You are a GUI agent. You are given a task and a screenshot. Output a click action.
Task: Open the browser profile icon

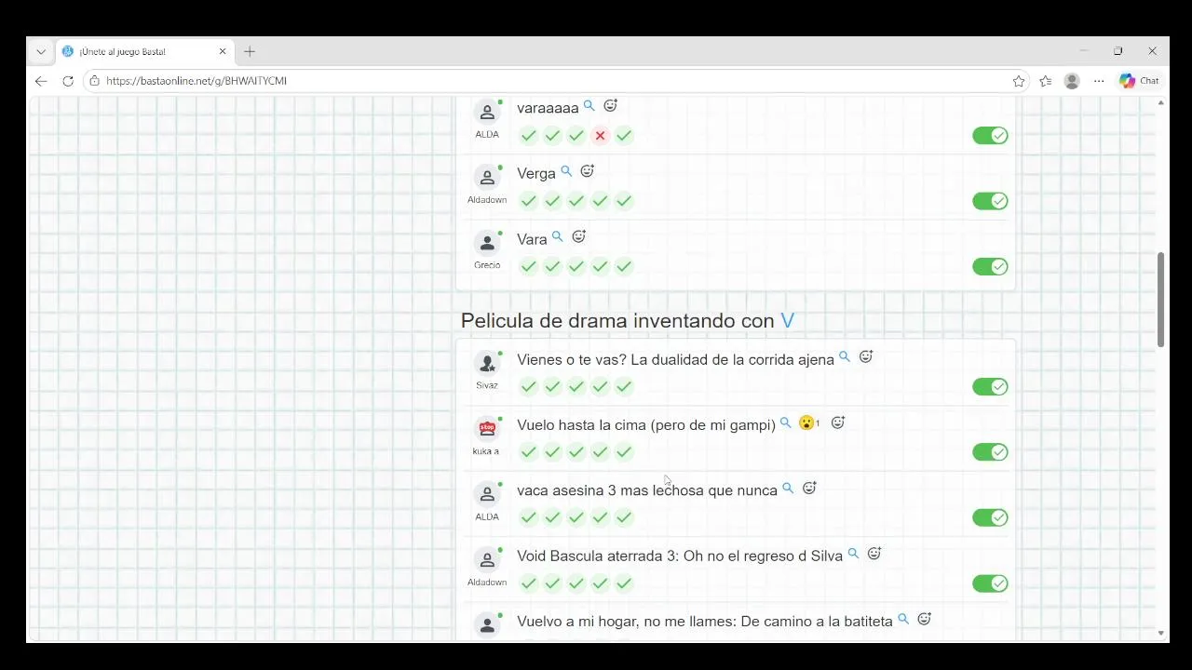click(x=1072, y=81)
